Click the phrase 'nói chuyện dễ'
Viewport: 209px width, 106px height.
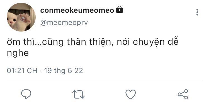(x=148, y=42)
